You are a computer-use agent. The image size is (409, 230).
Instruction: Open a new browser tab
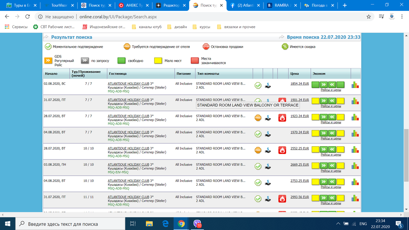(345, 5)
